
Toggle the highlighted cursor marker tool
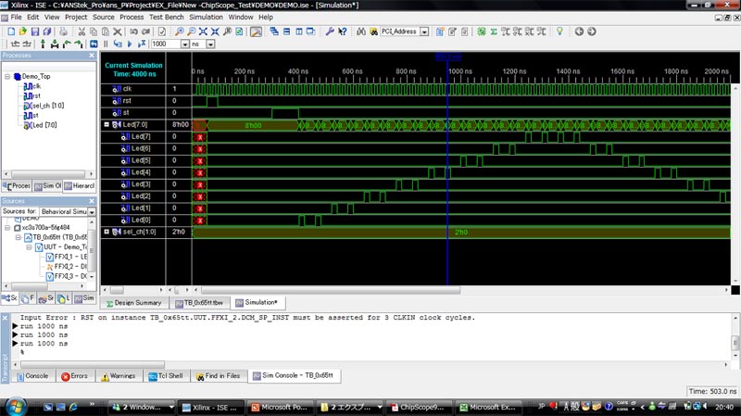(x=256, y=32)
